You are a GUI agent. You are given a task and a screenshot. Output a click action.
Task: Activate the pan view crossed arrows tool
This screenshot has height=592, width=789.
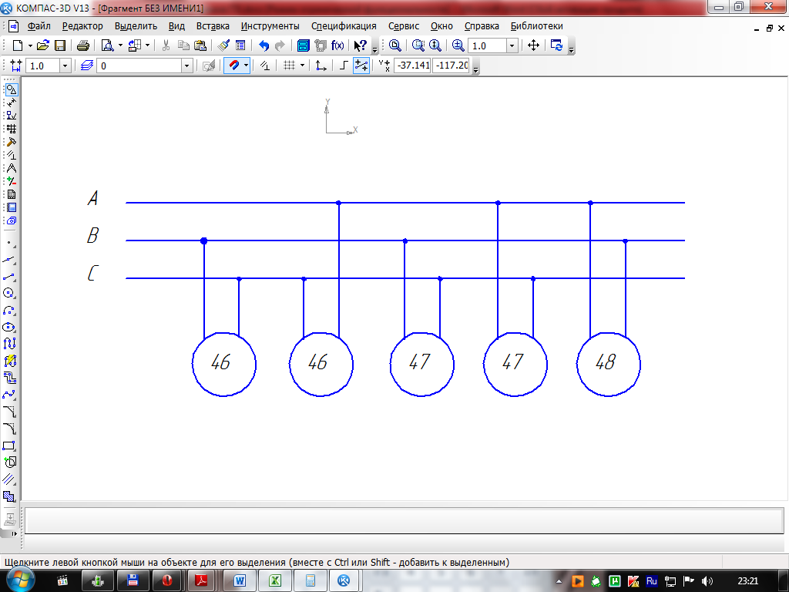tap(533, 45)
